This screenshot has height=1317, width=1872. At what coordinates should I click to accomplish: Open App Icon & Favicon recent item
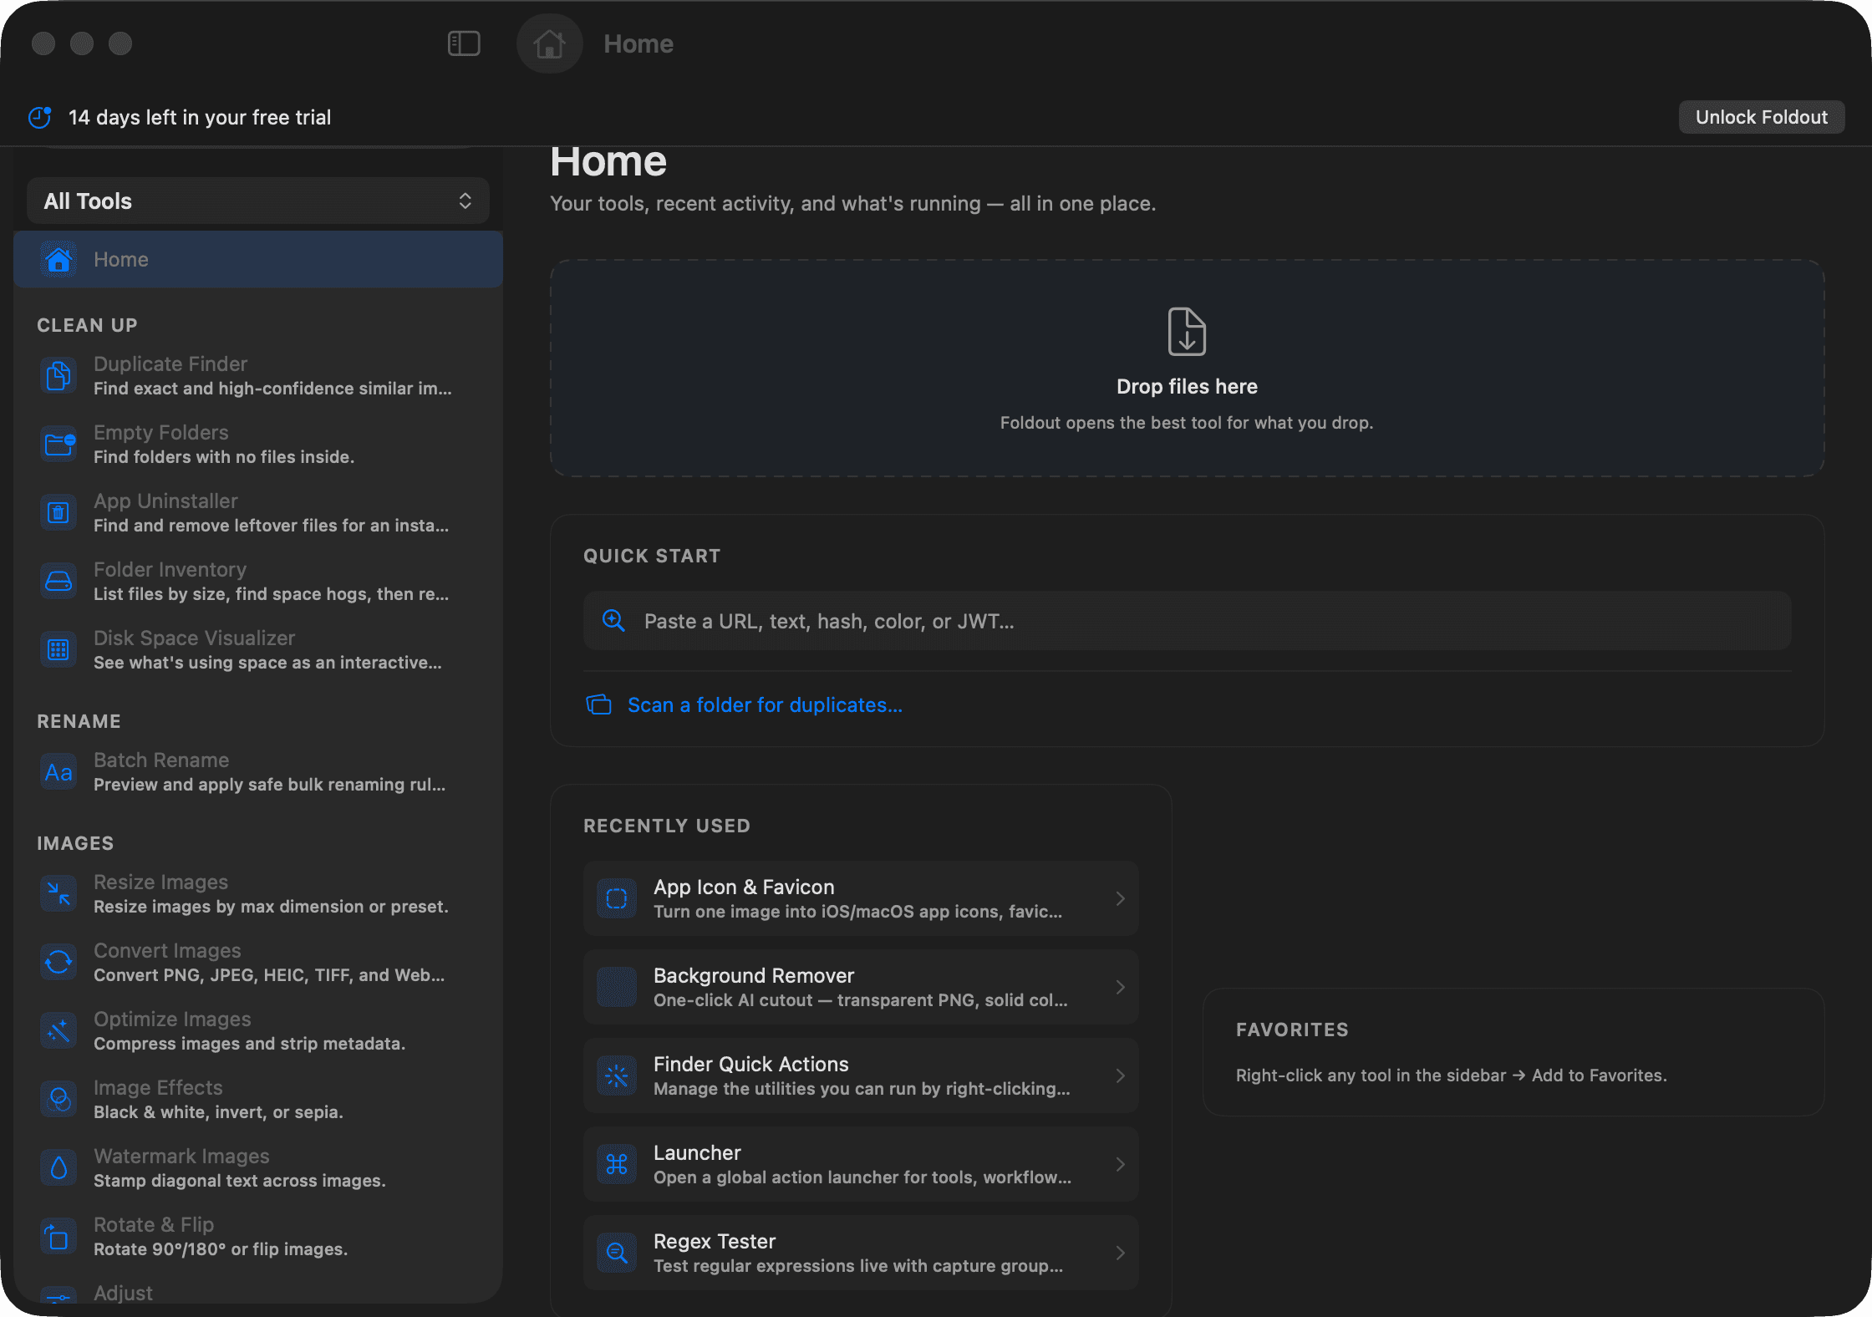tap(861, 898)
